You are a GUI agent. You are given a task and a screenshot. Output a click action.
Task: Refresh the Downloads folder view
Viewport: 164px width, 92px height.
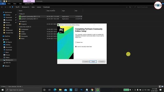tap(130, 7)
